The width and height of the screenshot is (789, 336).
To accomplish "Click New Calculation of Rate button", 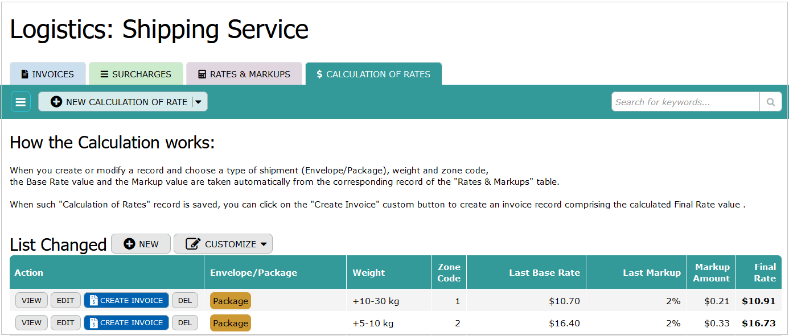I will click(120, 102).
